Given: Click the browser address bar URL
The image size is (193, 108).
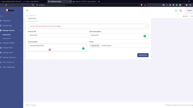Looking at the screenshot, I should click(52, 5).
